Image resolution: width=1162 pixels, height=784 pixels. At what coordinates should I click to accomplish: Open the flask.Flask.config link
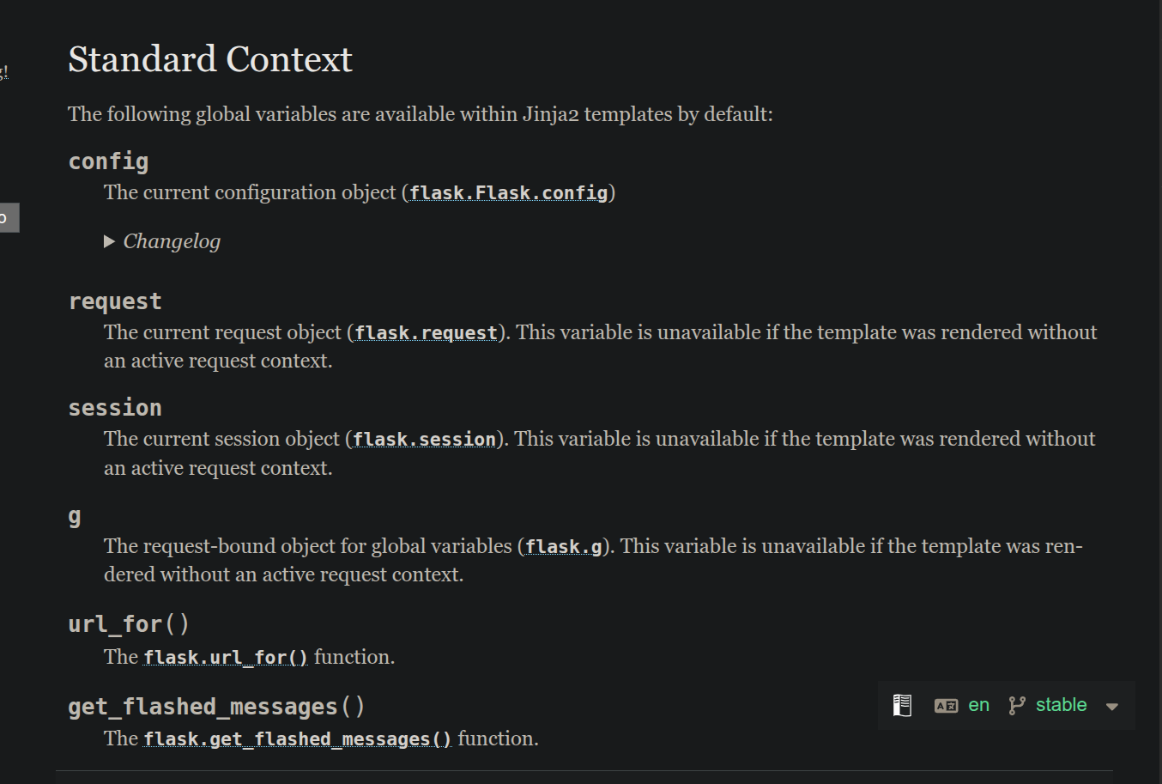coord(507,192)
